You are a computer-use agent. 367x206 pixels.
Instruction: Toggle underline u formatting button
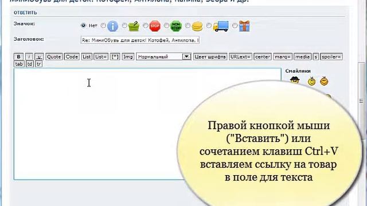click(39, 57)
